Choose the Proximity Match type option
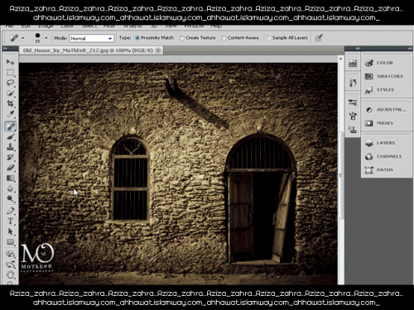 pos(154,38)
